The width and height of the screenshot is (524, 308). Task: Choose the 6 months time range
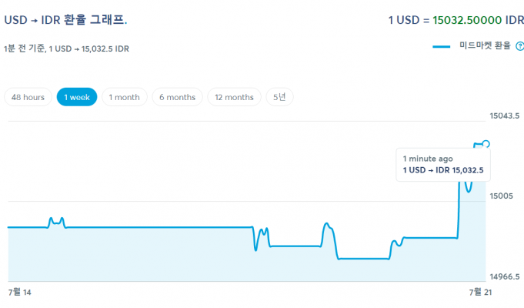coord(177,97)
